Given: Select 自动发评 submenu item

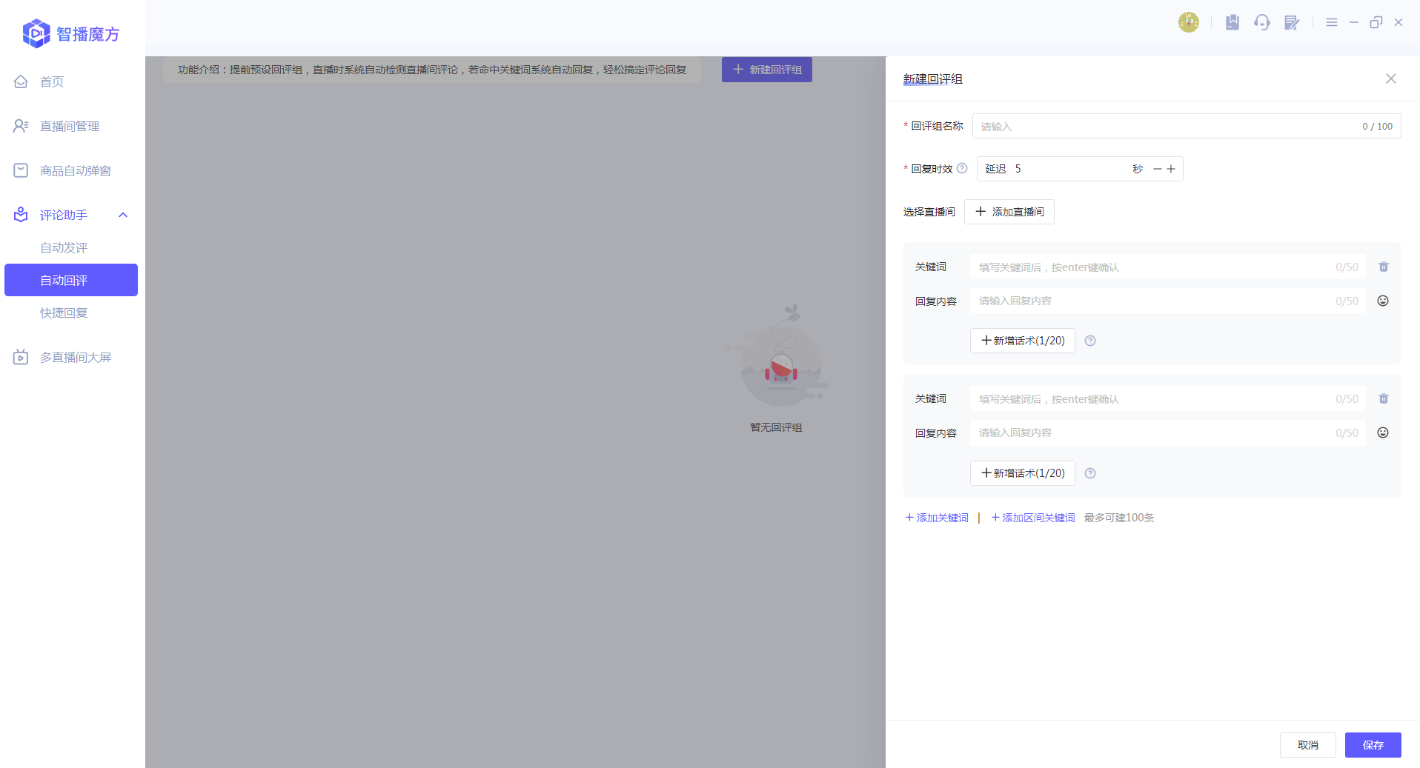Looking at the screenshot, I should [64, 247].
